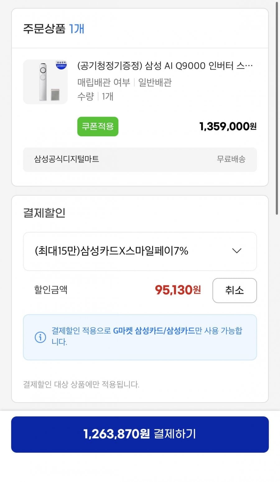The image size is (280, 482).
Task: Open the air conditioner product thumbnail
Action: point(45,82)
